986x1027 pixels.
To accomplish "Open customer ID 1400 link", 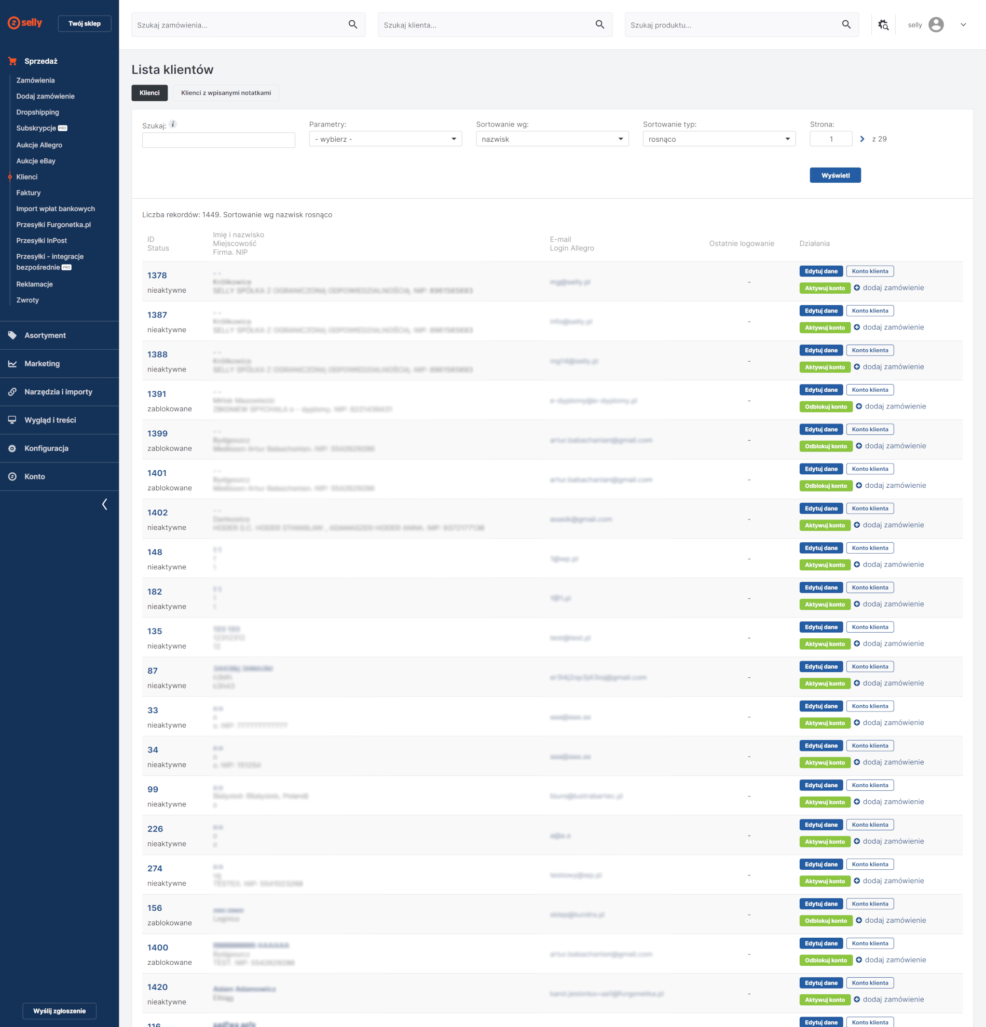I will pyautogui.click(x=158, y=948).
